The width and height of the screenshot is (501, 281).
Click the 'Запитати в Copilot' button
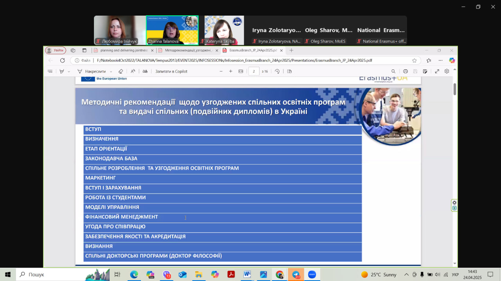171,71
